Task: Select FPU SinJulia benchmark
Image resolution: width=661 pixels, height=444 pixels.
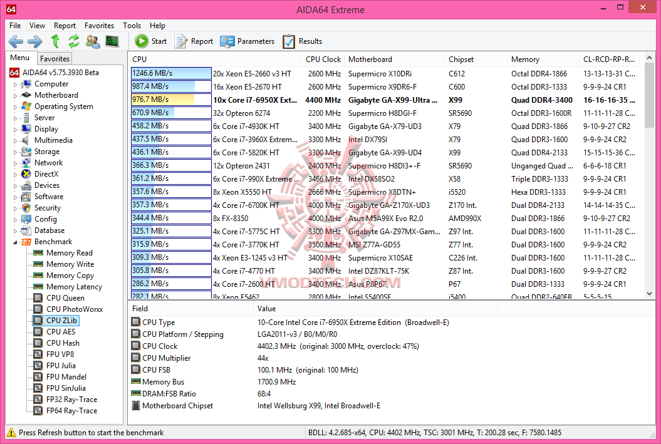Action: (x=66, y=388)
